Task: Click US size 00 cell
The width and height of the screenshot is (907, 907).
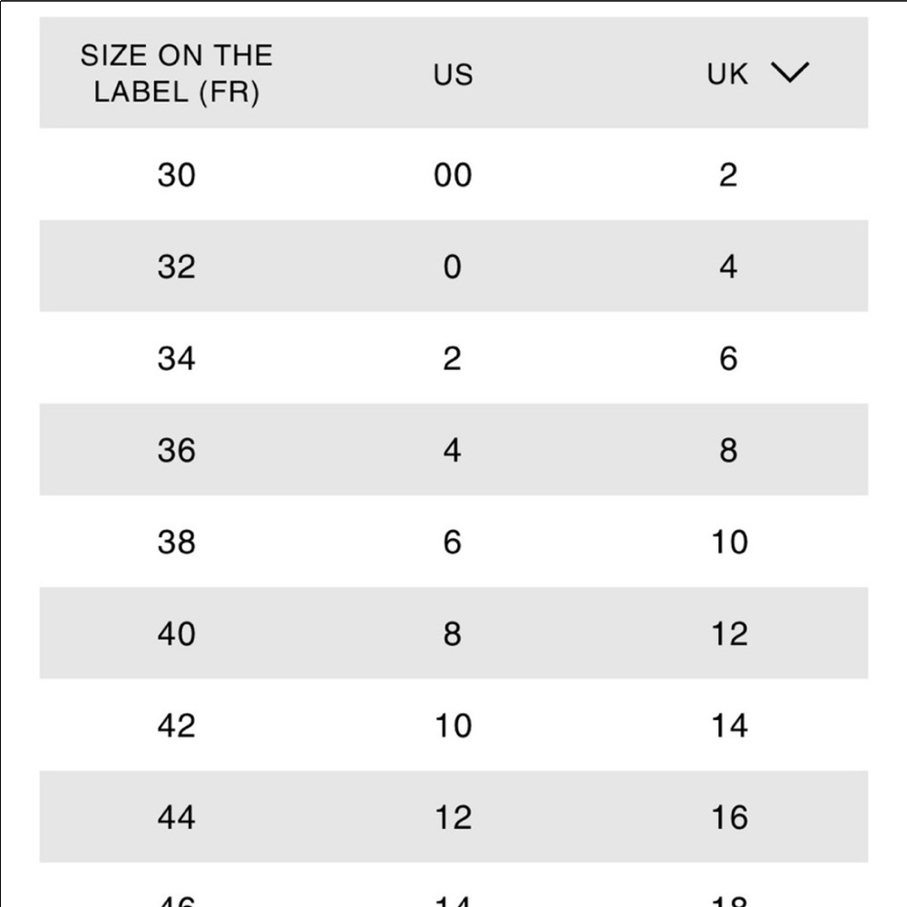Action: pyautogui.click(x=453, y=175)
